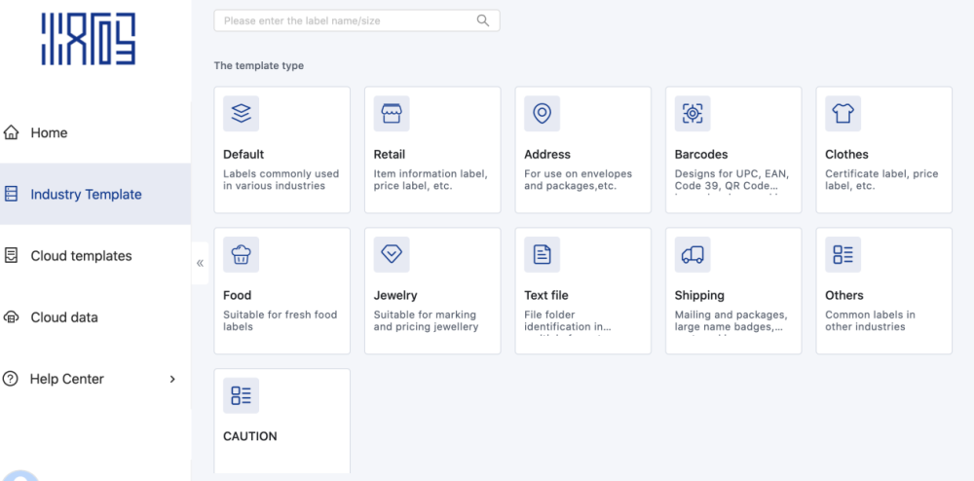Click 'Mailing and packages, large name badges' text
The width and height of the screenshot is (974, 481).
click(x=731, y=320)
